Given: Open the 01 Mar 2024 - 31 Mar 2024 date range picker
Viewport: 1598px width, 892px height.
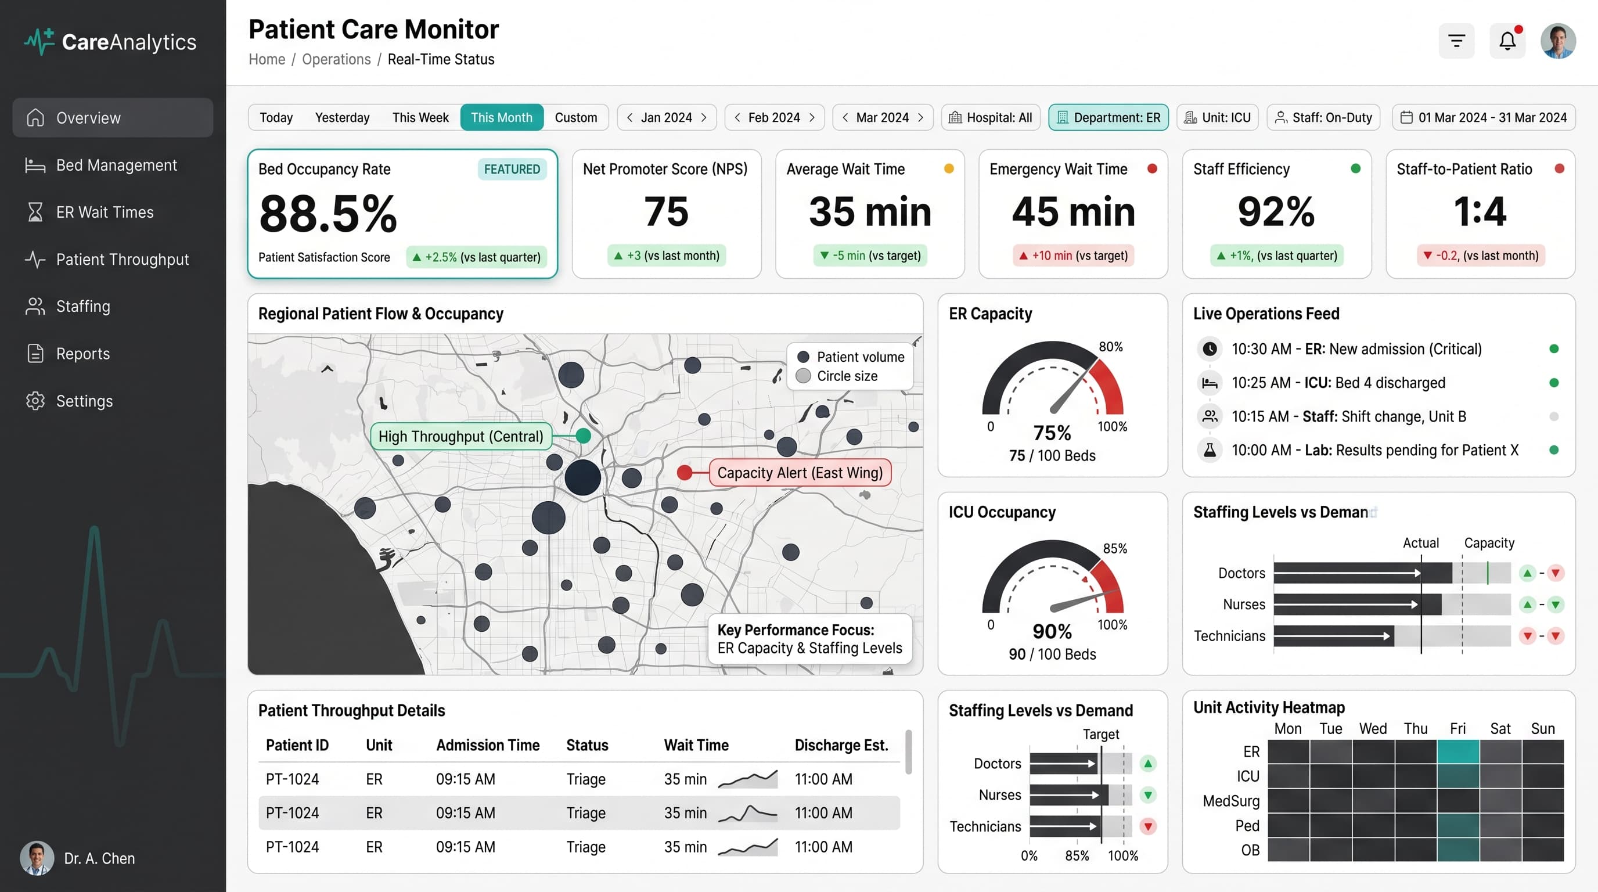Looking at the screenshot, I should (x=1484, y=117).
